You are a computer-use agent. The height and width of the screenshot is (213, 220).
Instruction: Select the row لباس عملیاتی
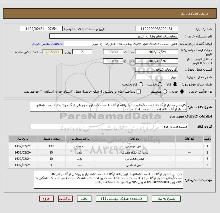(x=110, y=159)
